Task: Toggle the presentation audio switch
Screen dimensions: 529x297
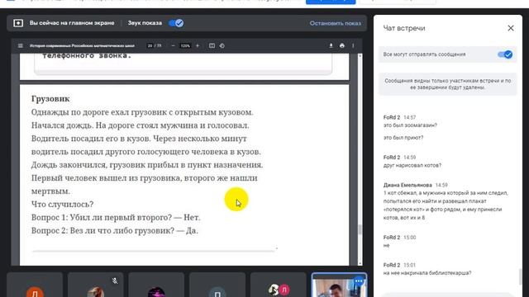Action: [176, 23]
